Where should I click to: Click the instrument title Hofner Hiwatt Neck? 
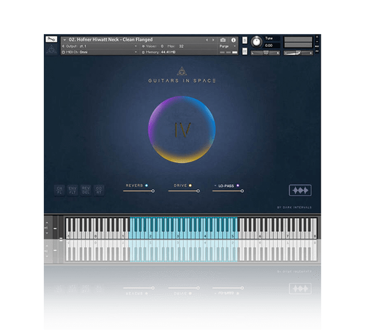tap(111, 40)
